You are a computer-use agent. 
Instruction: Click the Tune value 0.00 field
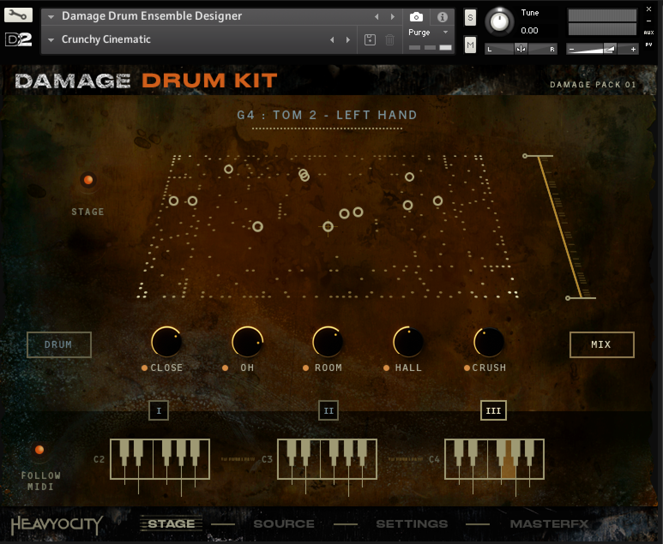(x=530, y=31)
